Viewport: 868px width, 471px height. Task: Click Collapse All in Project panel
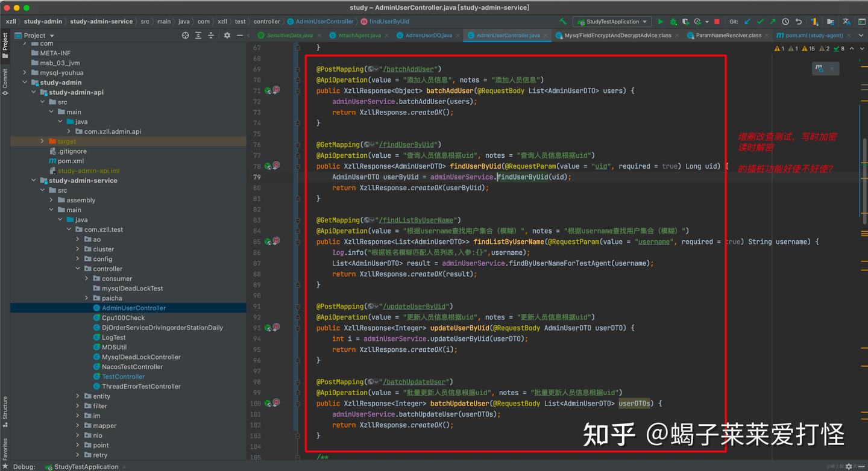pyautogui.click(x=211, y=36)
